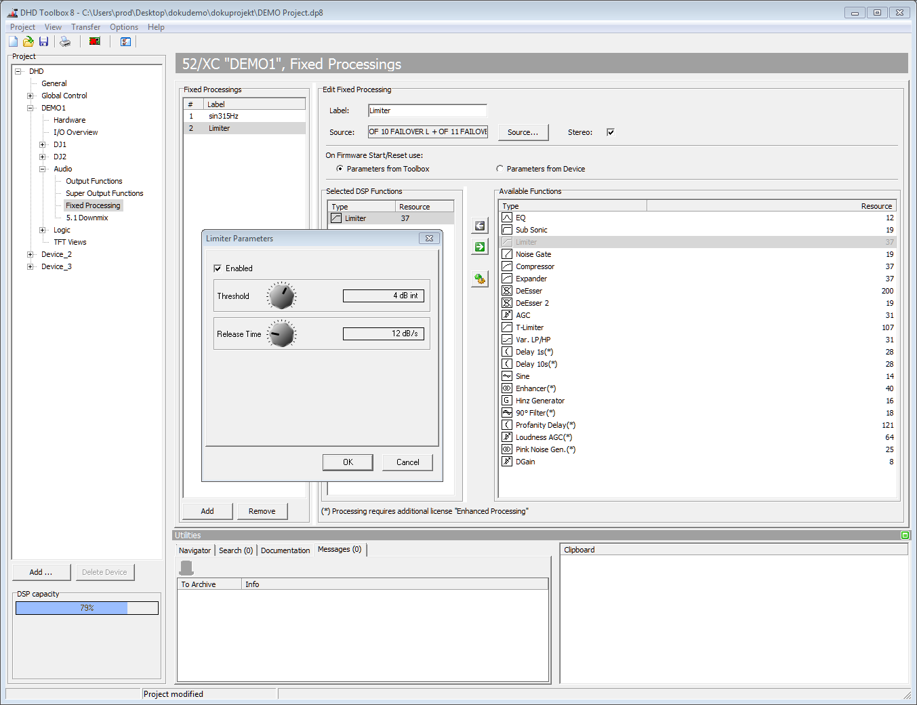Click the gears icon below the transfer arrows
This screenshot has width=917, height=705.
click(x=479, y=279)
